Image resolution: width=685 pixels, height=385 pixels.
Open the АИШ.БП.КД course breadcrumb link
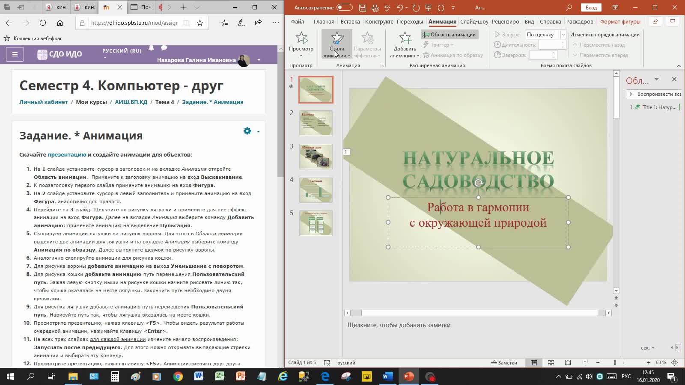tap(131, 102)
